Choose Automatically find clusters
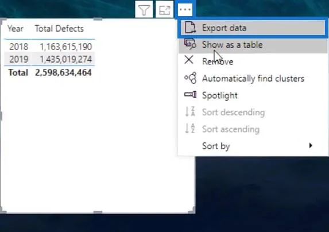 click(253, 79)
